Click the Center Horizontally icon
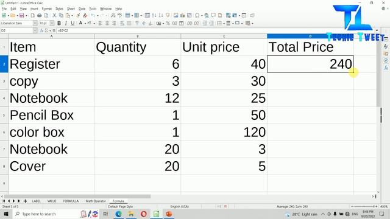The image size is (390, 219). tap(107, 23)
